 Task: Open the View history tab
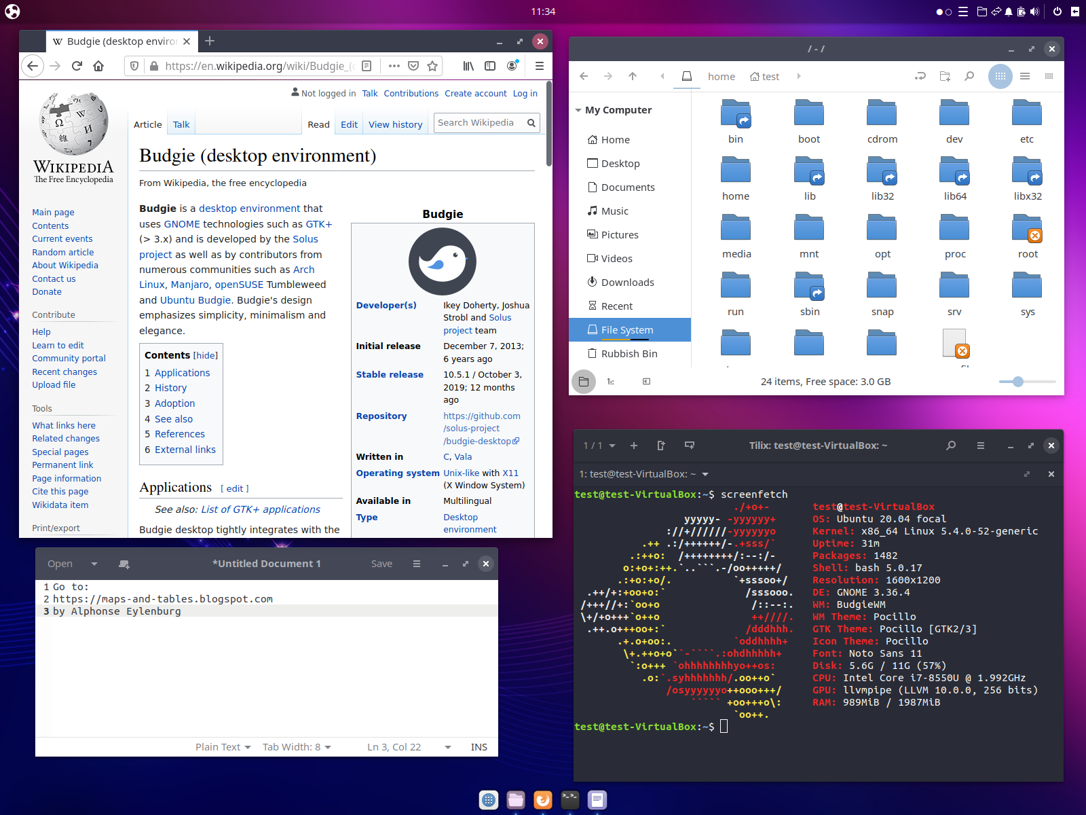[x=395, y=124]
